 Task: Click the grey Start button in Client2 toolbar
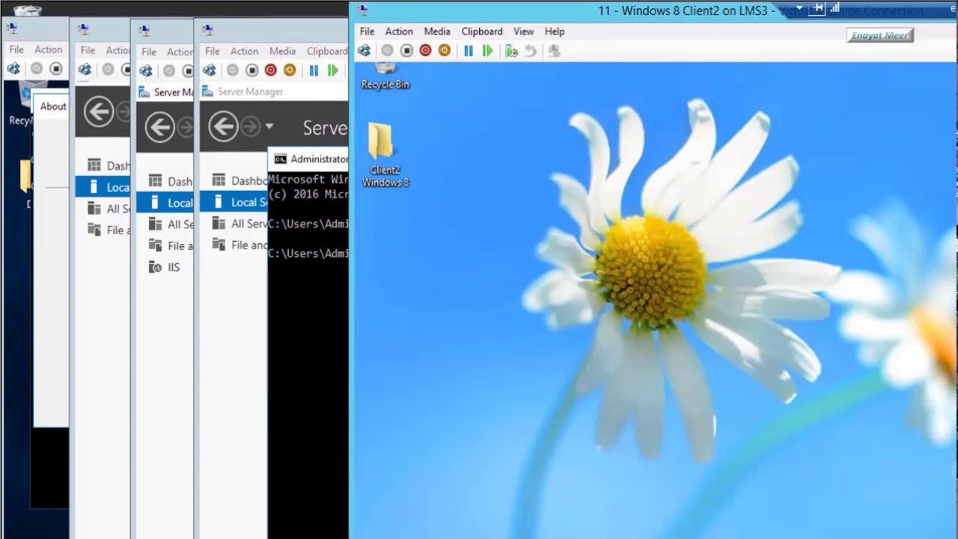[387, 51]
